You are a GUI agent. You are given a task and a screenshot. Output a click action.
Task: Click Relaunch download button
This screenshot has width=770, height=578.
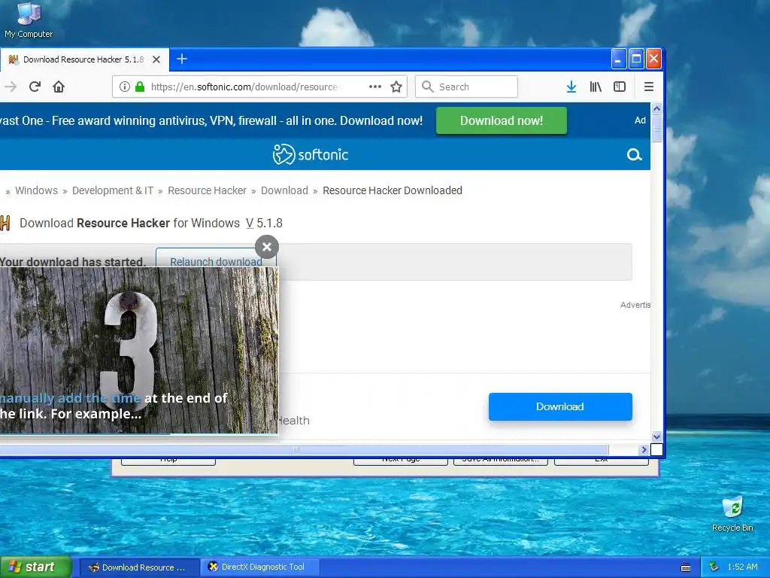point(216,258)
